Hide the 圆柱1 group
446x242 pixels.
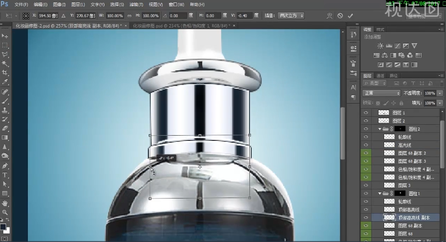[366, 193]
